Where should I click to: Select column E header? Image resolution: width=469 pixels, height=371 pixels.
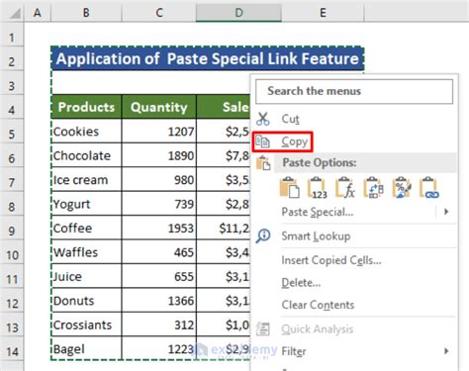click(323, 13)
